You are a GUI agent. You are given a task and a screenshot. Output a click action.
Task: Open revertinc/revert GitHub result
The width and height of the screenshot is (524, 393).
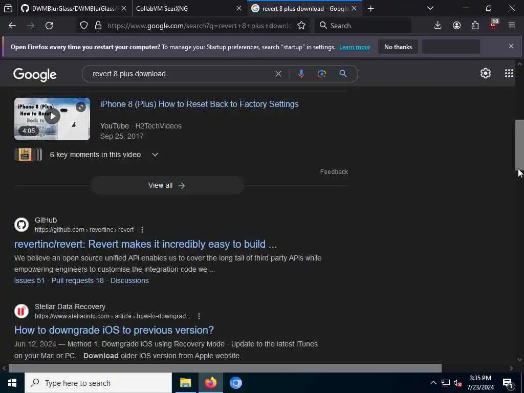pos(145,244)
